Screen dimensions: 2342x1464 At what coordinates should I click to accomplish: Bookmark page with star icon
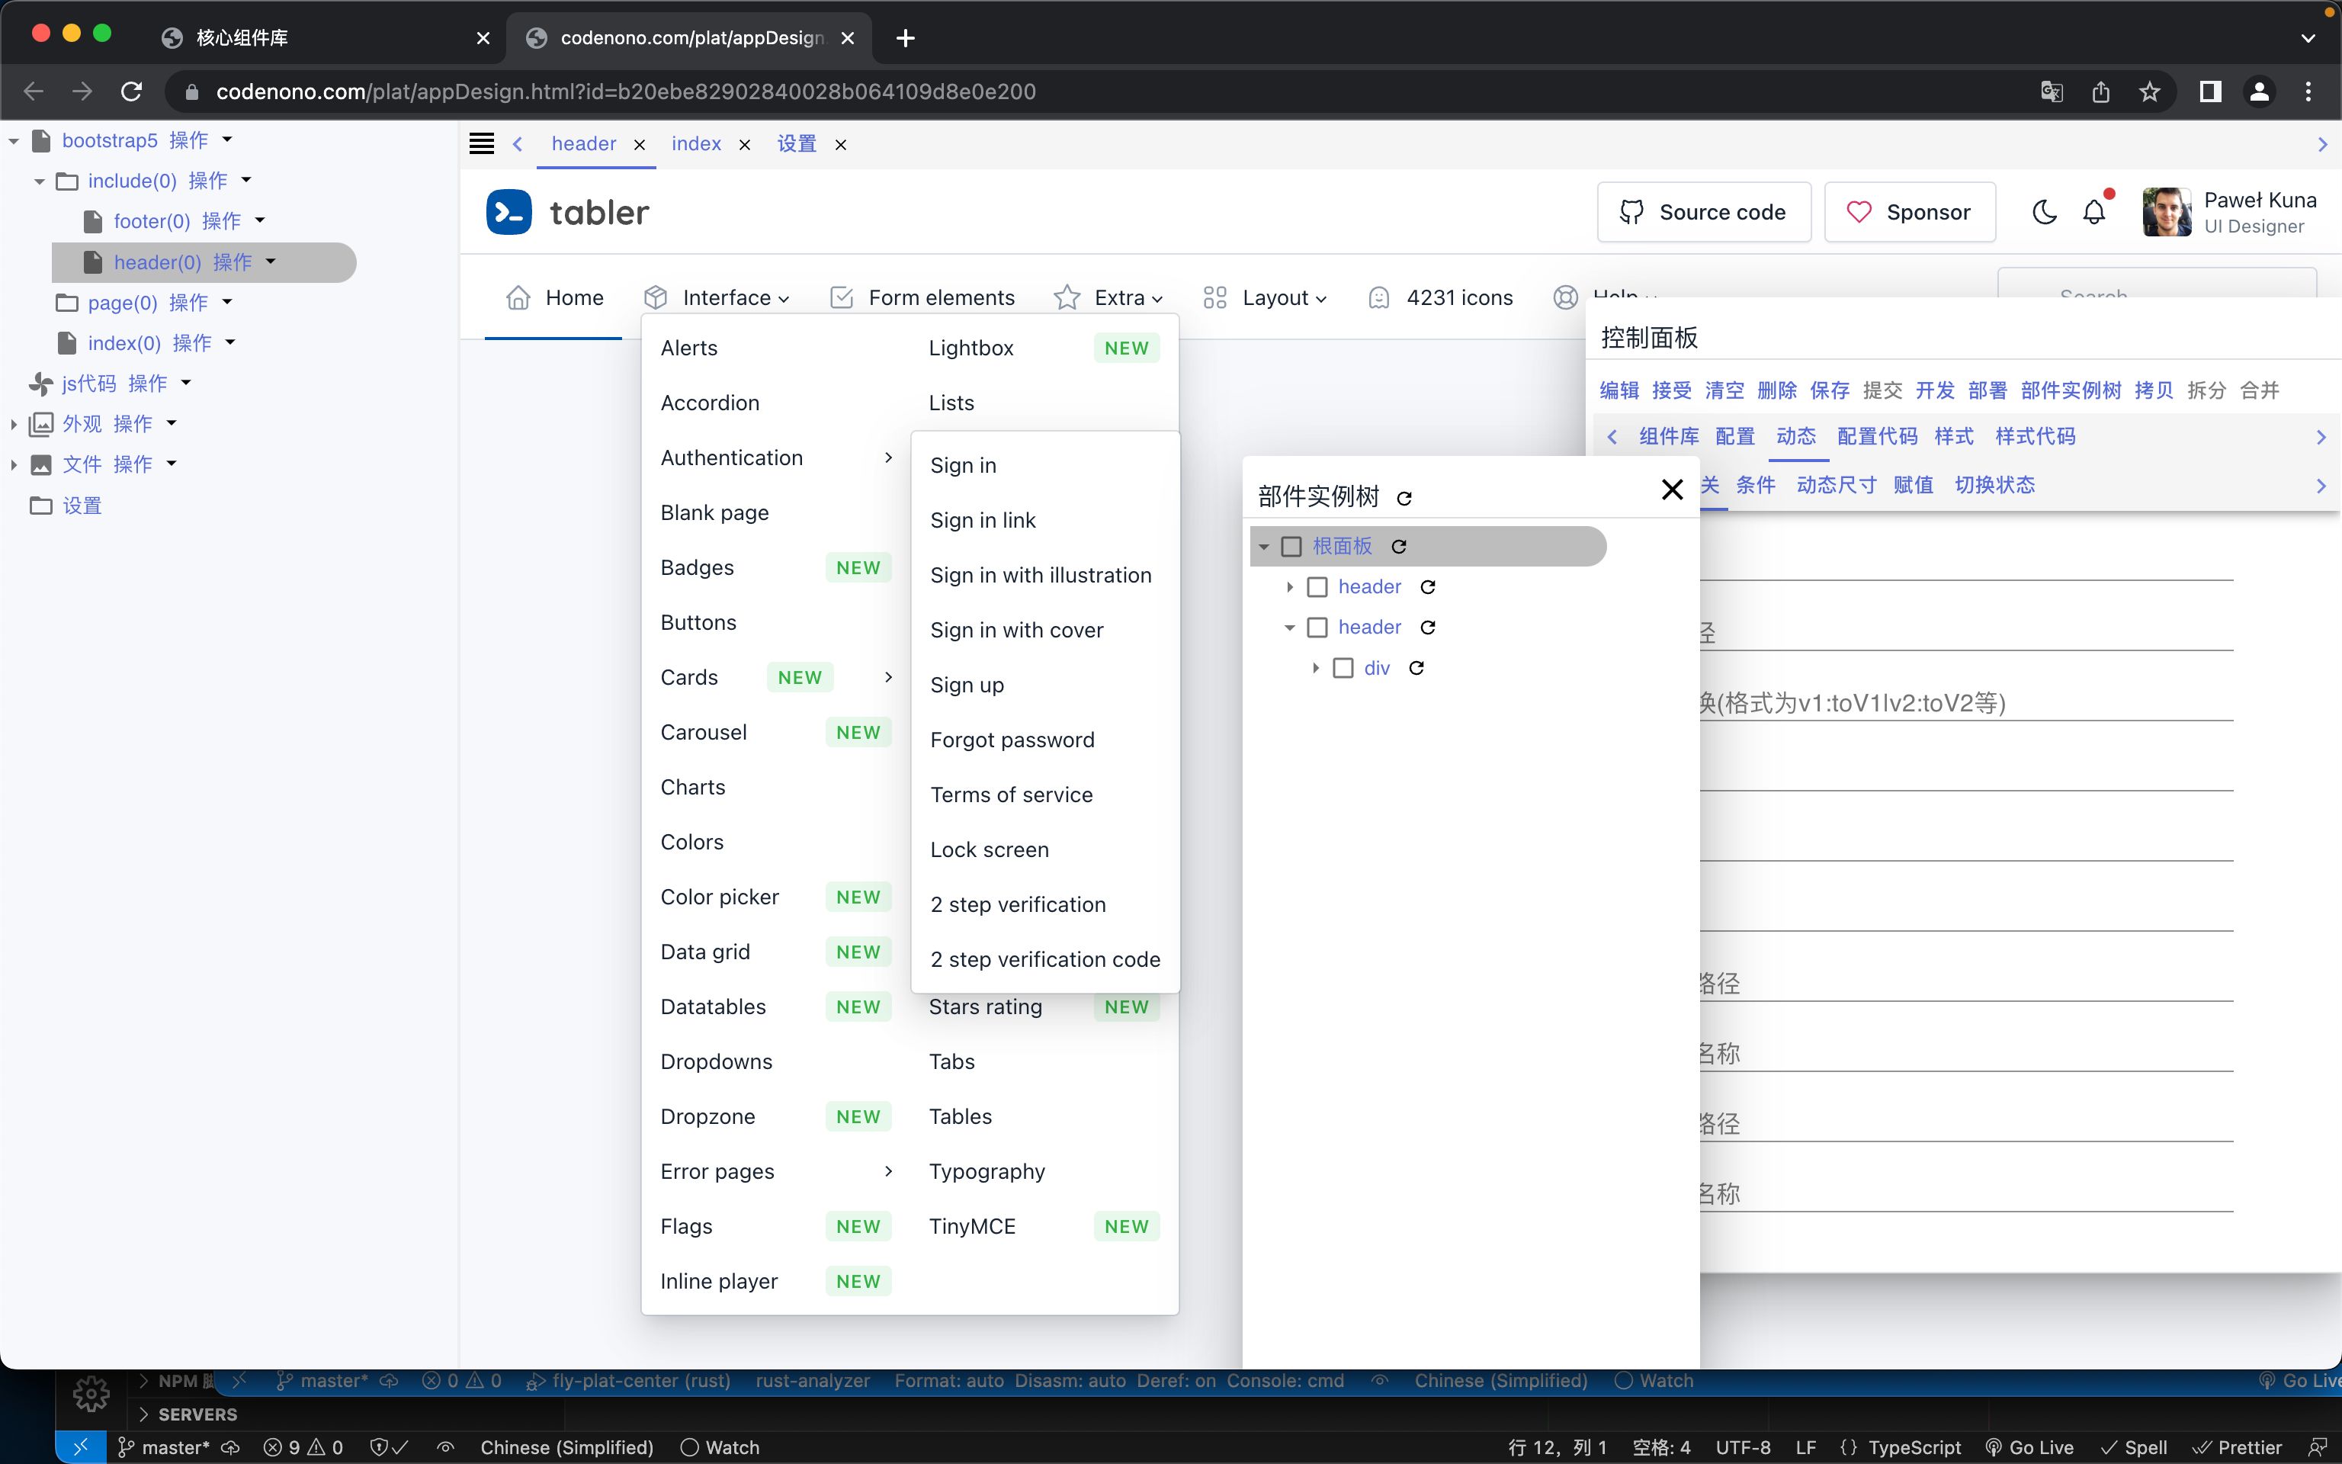[x=2149, y=92]
